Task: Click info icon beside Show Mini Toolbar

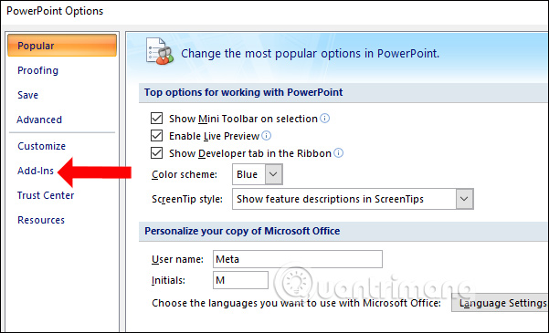Action: coord(325,119)
